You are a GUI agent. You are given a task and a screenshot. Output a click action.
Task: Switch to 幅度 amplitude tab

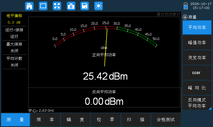(76, 120)
